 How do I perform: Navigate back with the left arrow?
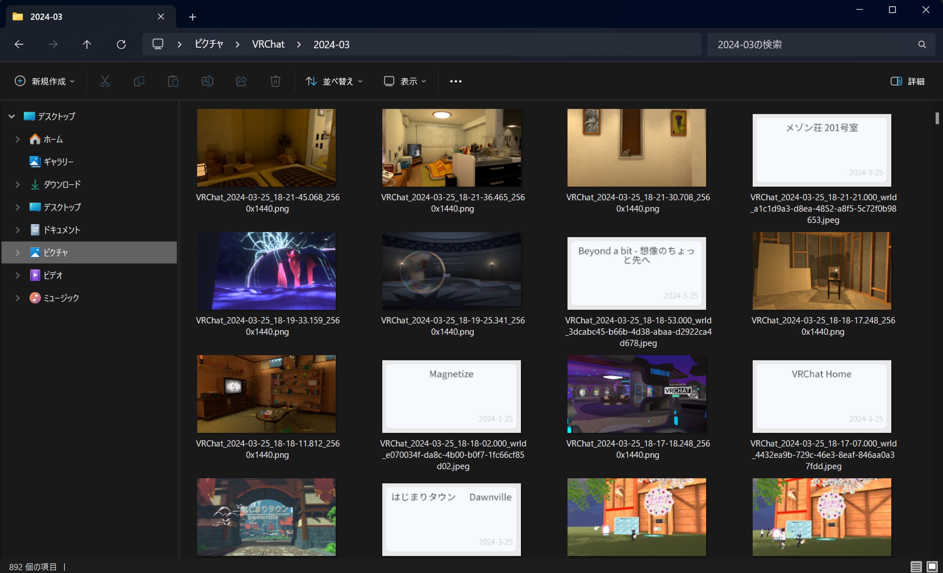pyautogui.click(x=19, y=45)
